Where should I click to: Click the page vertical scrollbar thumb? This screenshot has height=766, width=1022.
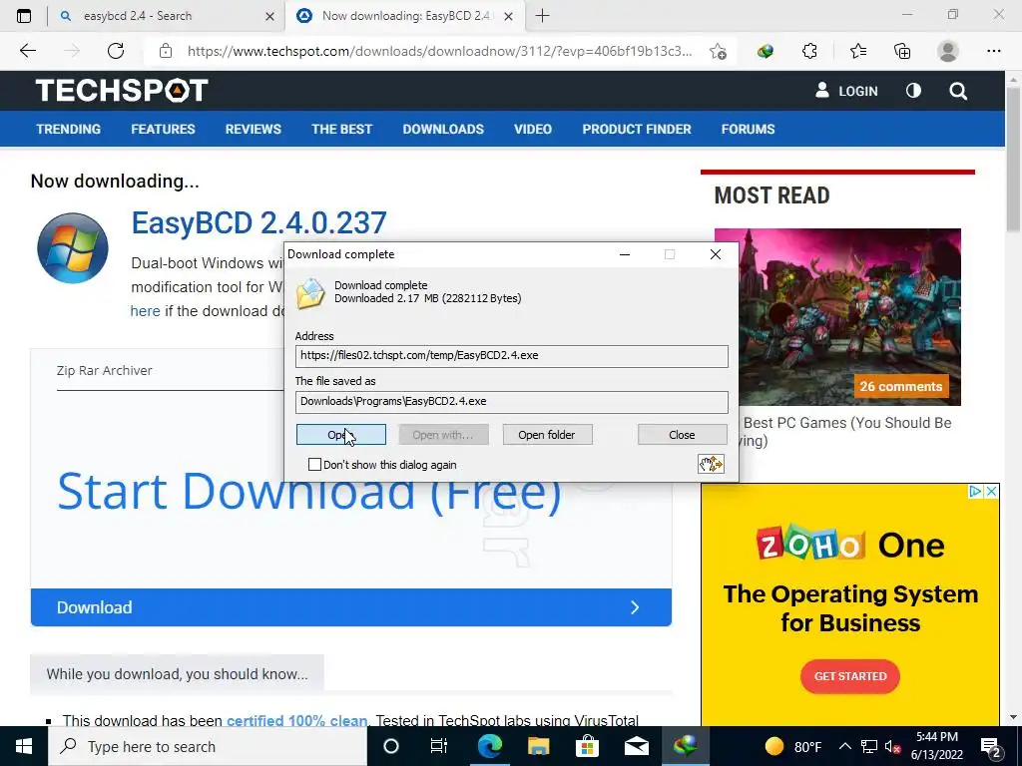coord(1013,159)
